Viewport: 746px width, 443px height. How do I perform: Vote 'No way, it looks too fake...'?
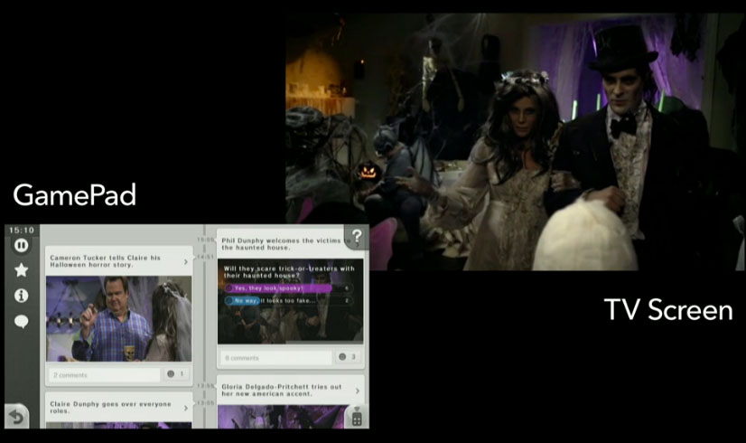[x=288, y=300]
